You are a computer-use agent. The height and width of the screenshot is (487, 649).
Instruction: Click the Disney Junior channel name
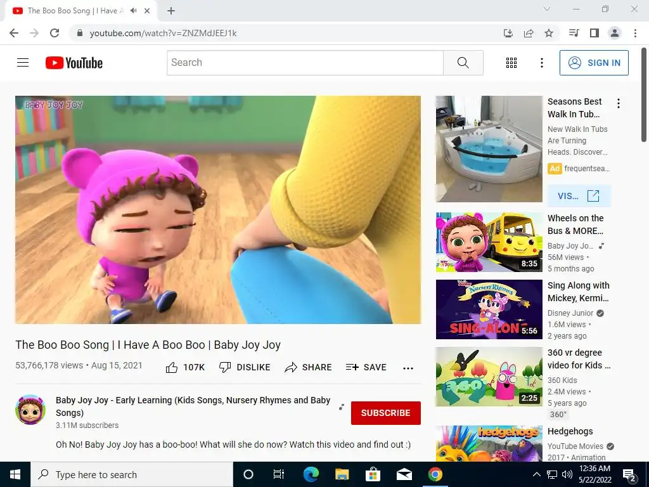click(570, 313)
